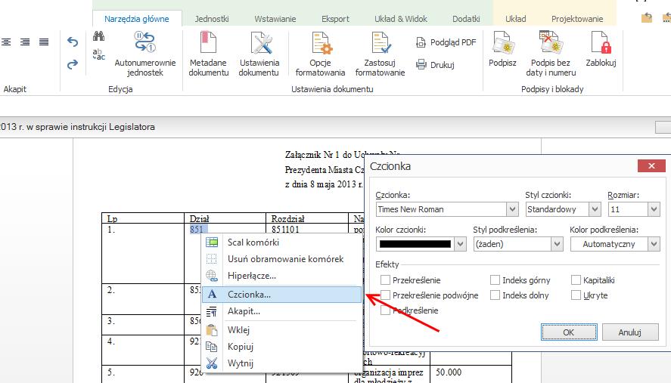
Task: Choose Akapit... from context menu
Action: pos(282,311)
